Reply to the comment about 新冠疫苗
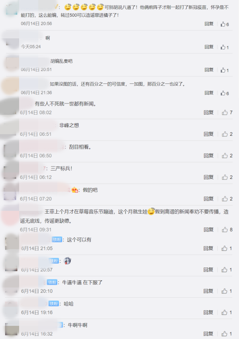This screenshot has width=239, height=339. click(209, 24)
